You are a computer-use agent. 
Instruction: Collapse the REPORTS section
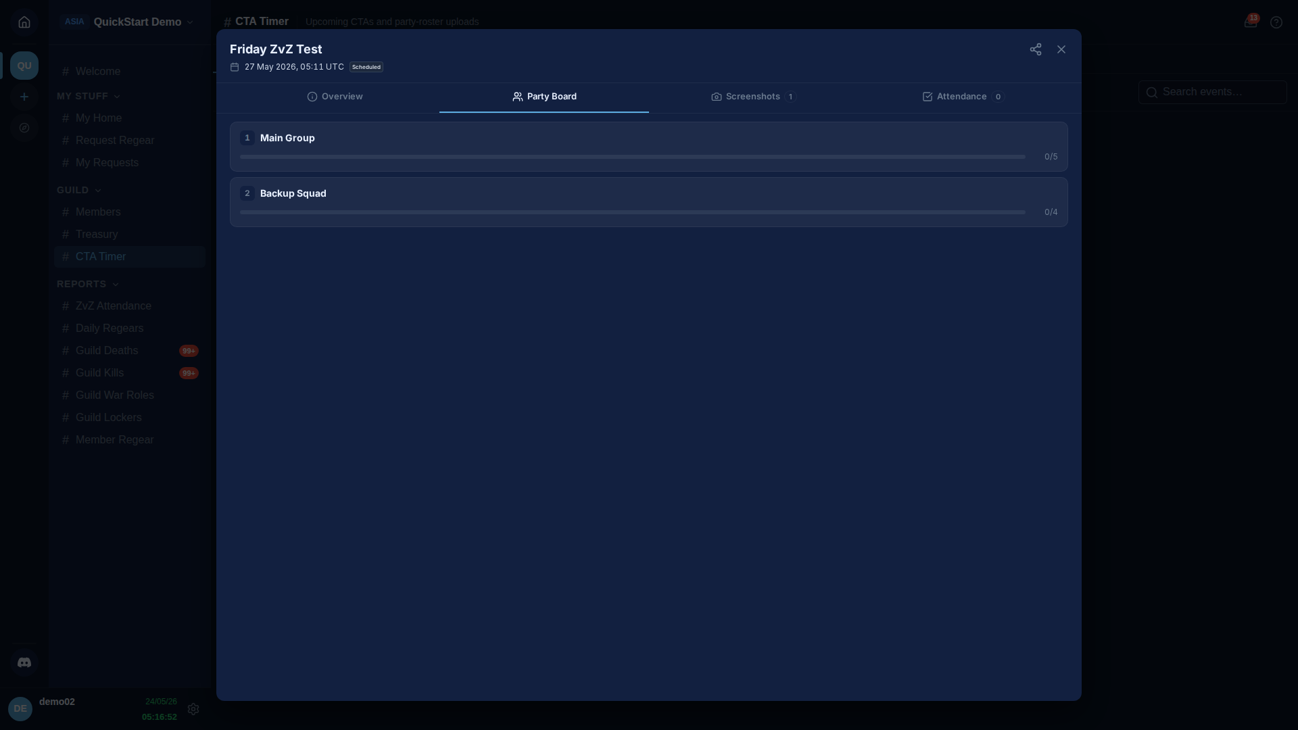tap(88, 284)
